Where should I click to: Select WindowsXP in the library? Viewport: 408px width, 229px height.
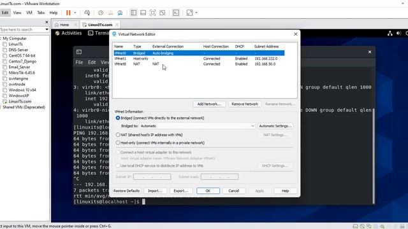pos(18,95)
